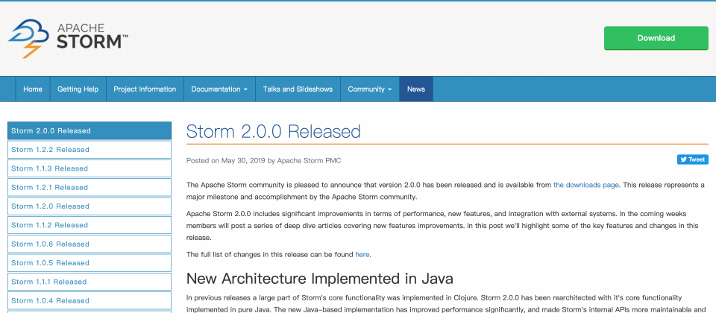
Task: Open Storm 1.0.5 Released post
Action: [89, 263]
